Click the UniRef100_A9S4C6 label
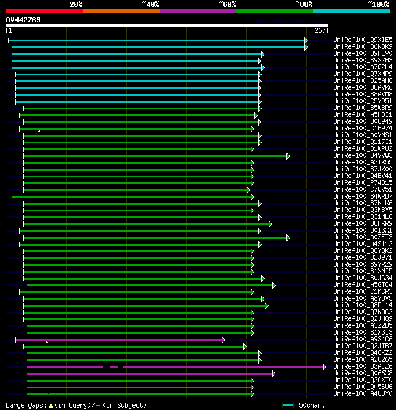396x410 pixels. [363, 339]
